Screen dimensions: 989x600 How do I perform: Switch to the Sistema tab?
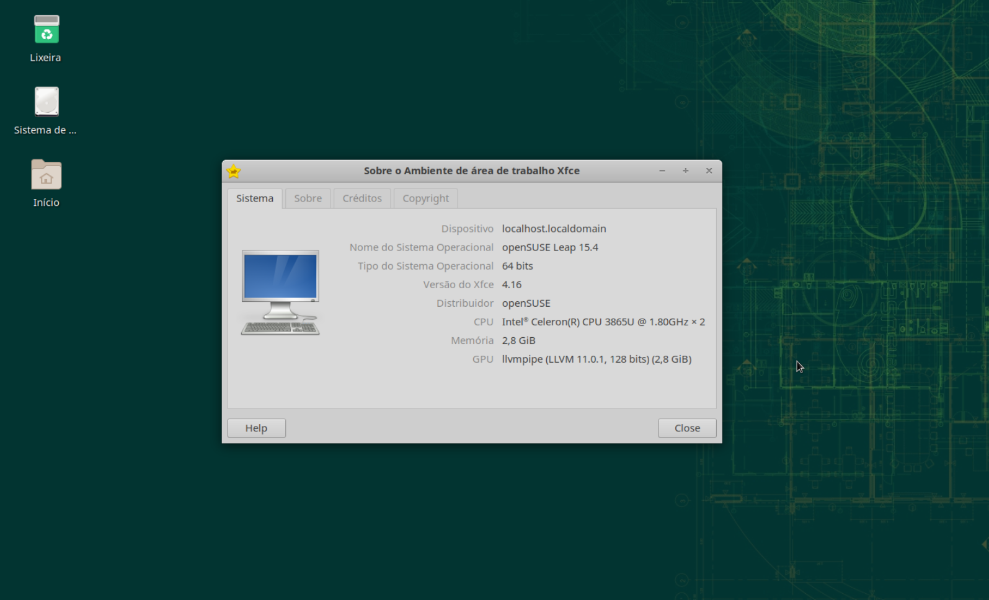click(255, 198)
